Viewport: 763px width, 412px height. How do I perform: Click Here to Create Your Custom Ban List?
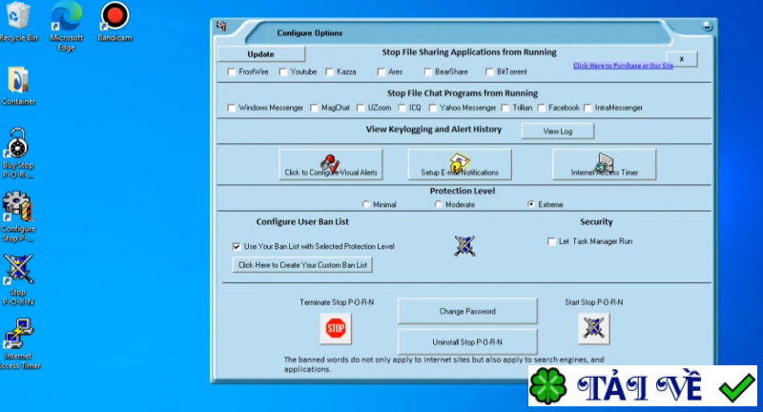click(x=302, y=265)
